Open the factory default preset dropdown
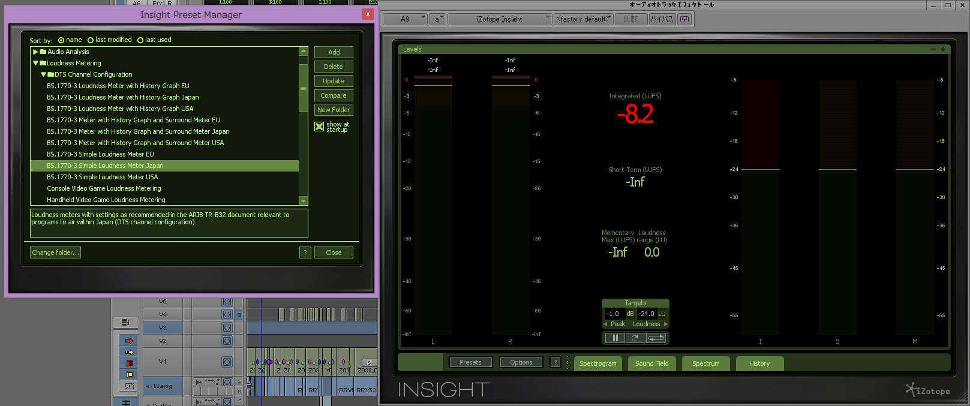Image resolution: width=970 pixels, height=406 pixels. coord(583,19)
